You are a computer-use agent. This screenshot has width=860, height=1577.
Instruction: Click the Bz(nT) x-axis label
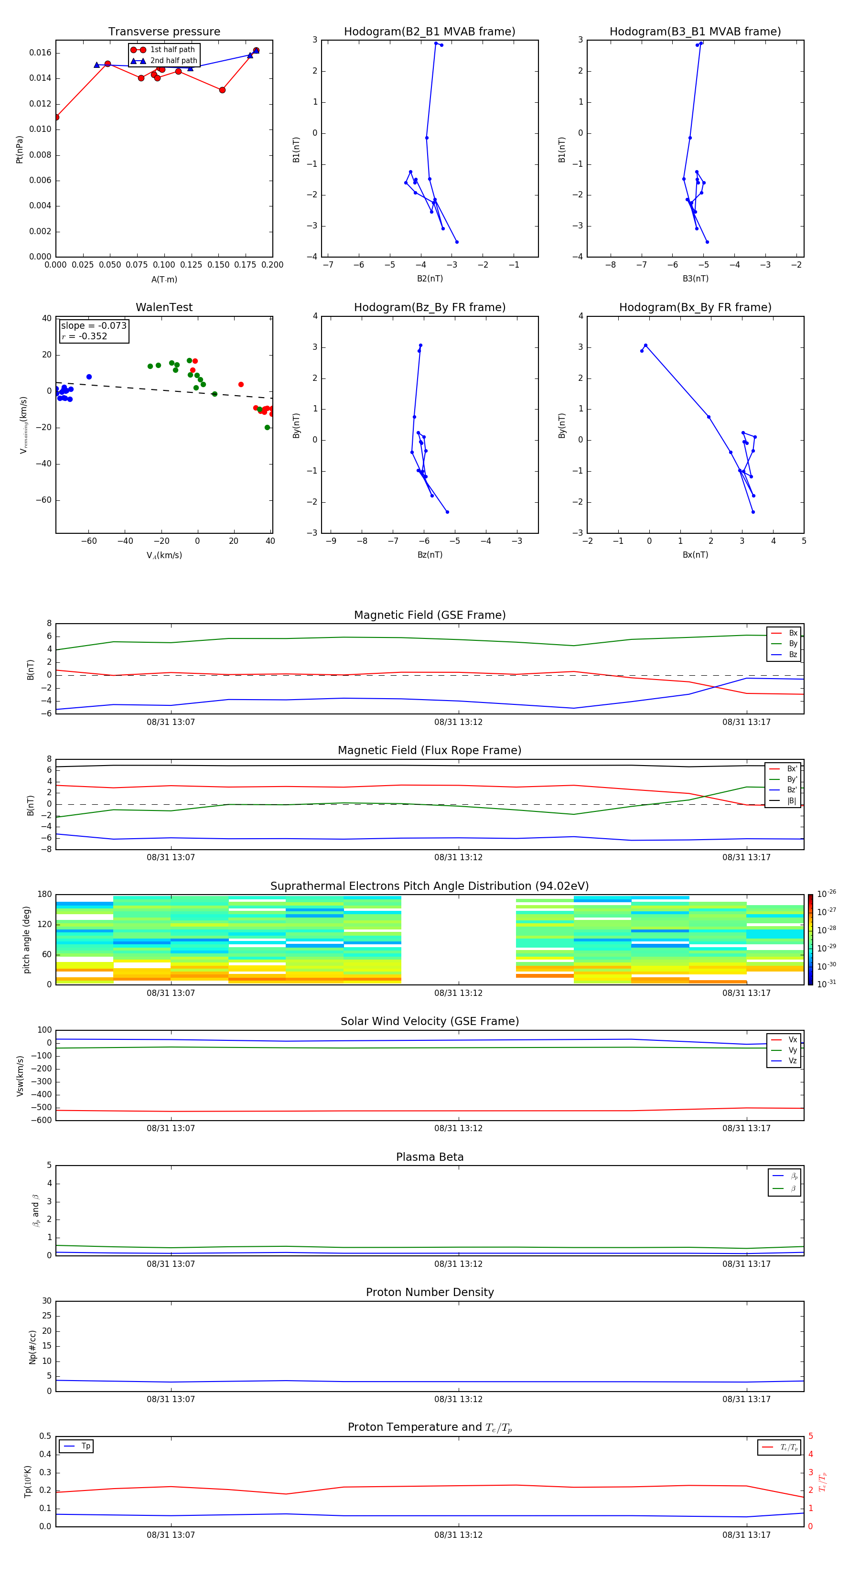430,555
